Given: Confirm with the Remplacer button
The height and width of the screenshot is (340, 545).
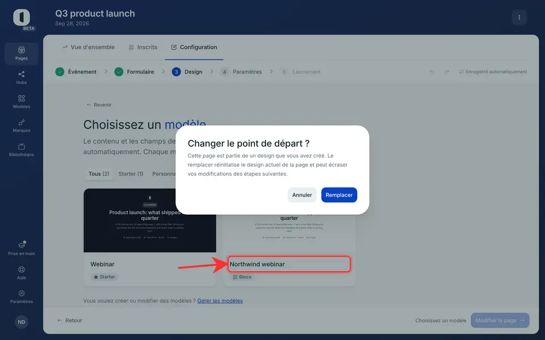Looking at the screenshot, I should coord(339,195).
